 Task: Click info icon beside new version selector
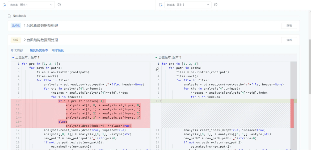[216, 5]
